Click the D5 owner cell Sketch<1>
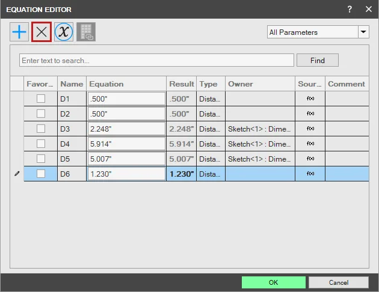Screen dimensions: 379x292 (260, 159)
